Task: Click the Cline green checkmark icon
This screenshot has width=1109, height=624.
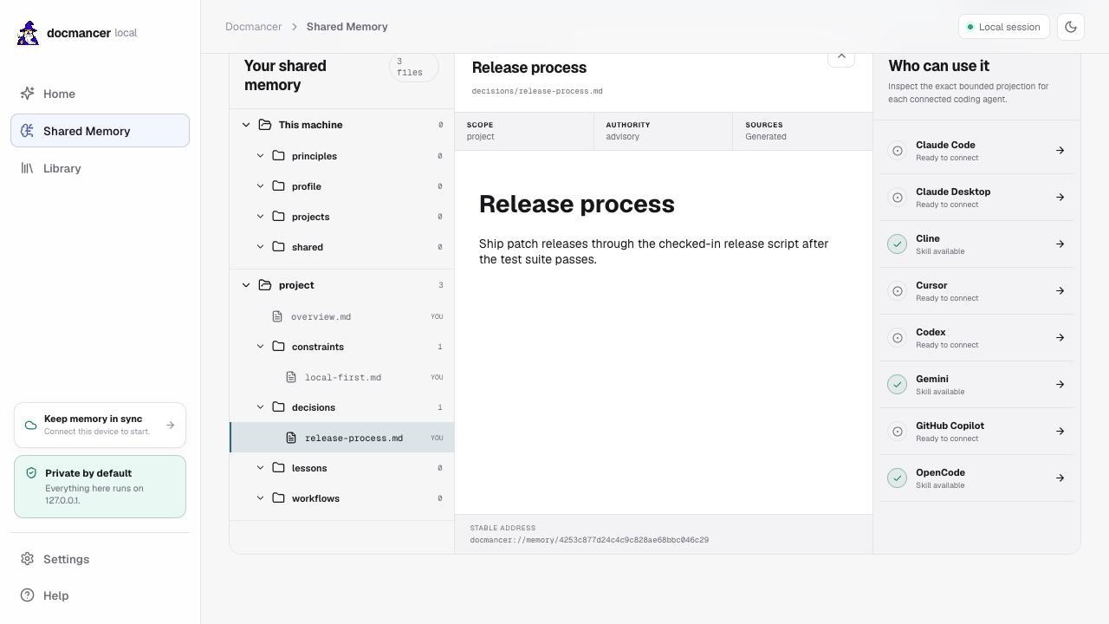Action: coord(898,244)
